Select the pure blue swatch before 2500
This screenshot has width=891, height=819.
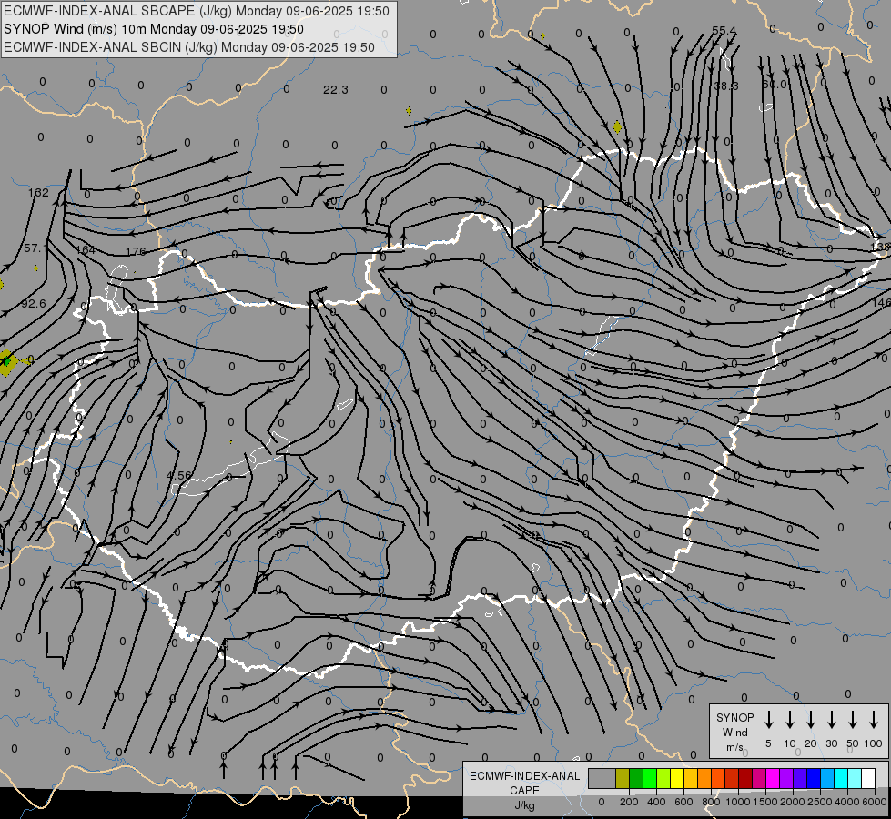pyautogui.click(x=813, y=778)
